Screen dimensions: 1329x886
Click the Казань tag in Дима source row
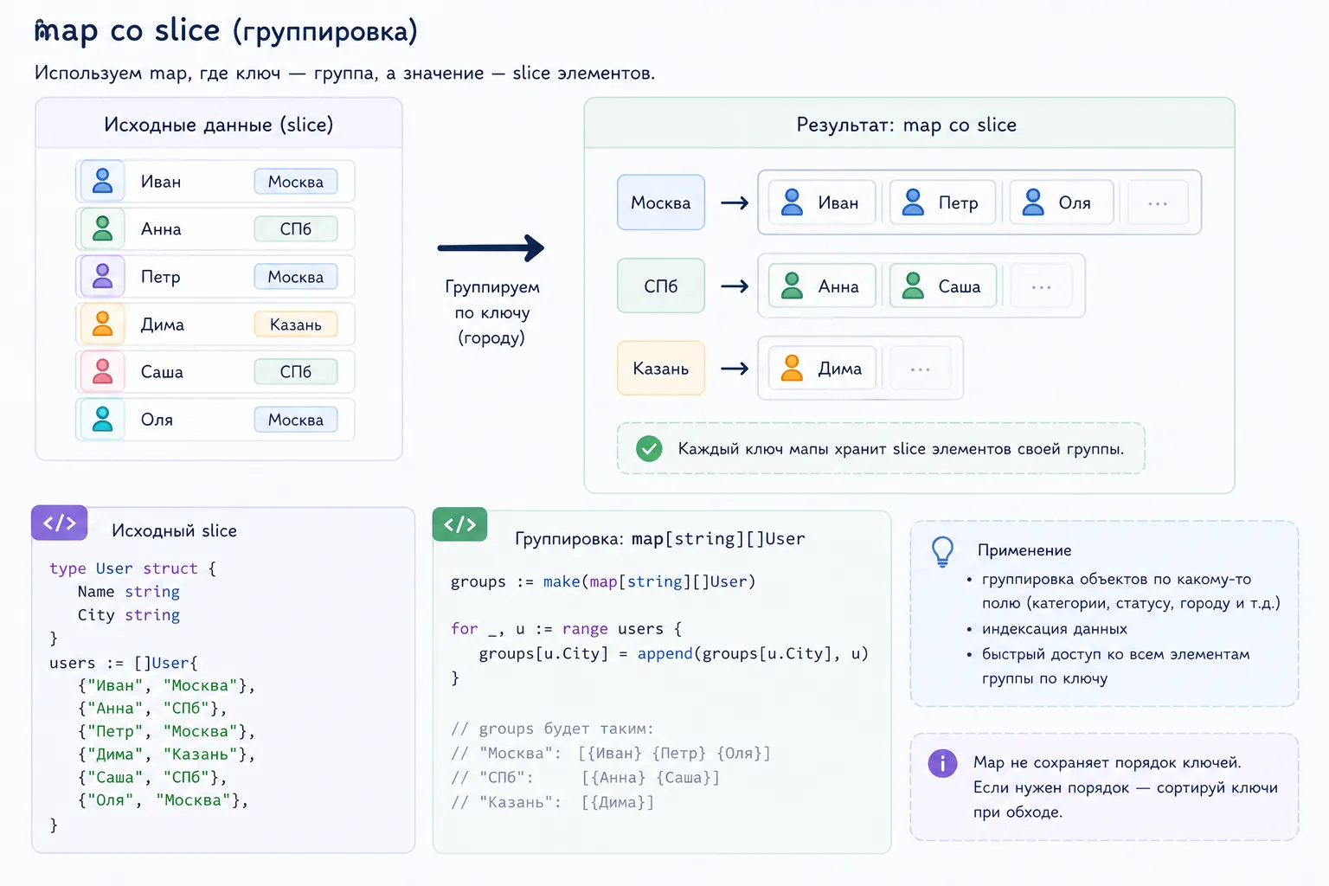[296, 324]
